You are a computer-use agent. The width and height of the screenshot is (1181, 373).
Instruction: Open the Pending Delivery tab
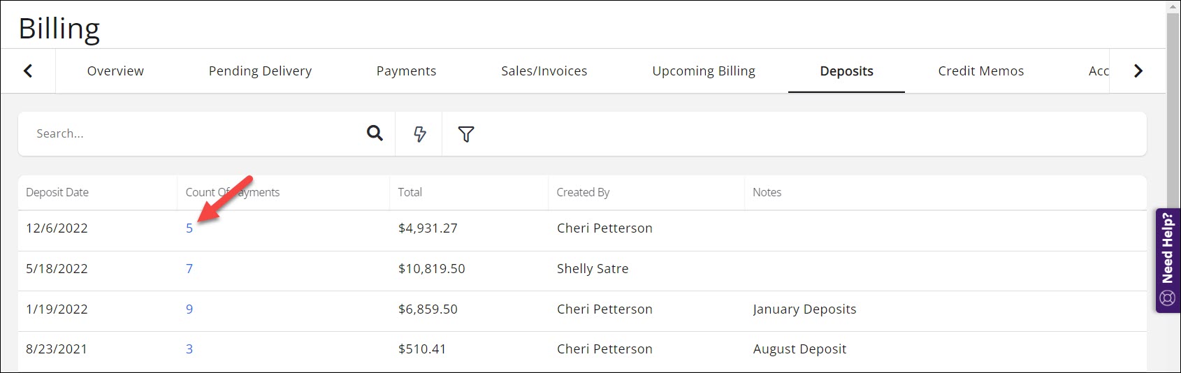click(260, 71)
